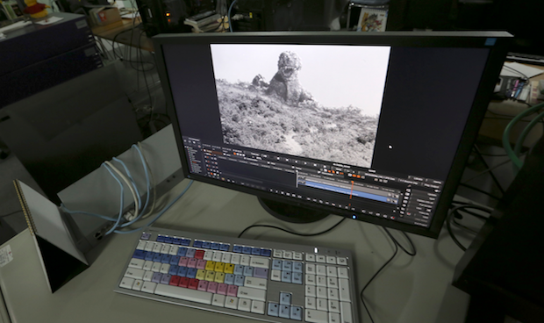Click the orange playhead on the timeline

[351, 189]
